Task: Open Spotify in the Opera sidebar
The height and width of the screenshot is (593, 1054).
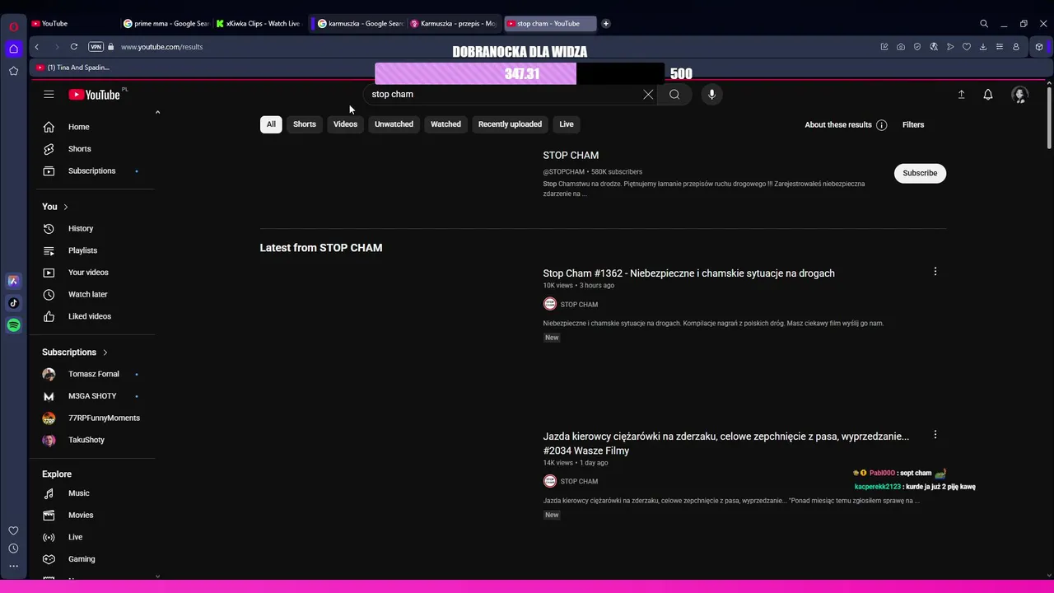Action: point(13,325)
